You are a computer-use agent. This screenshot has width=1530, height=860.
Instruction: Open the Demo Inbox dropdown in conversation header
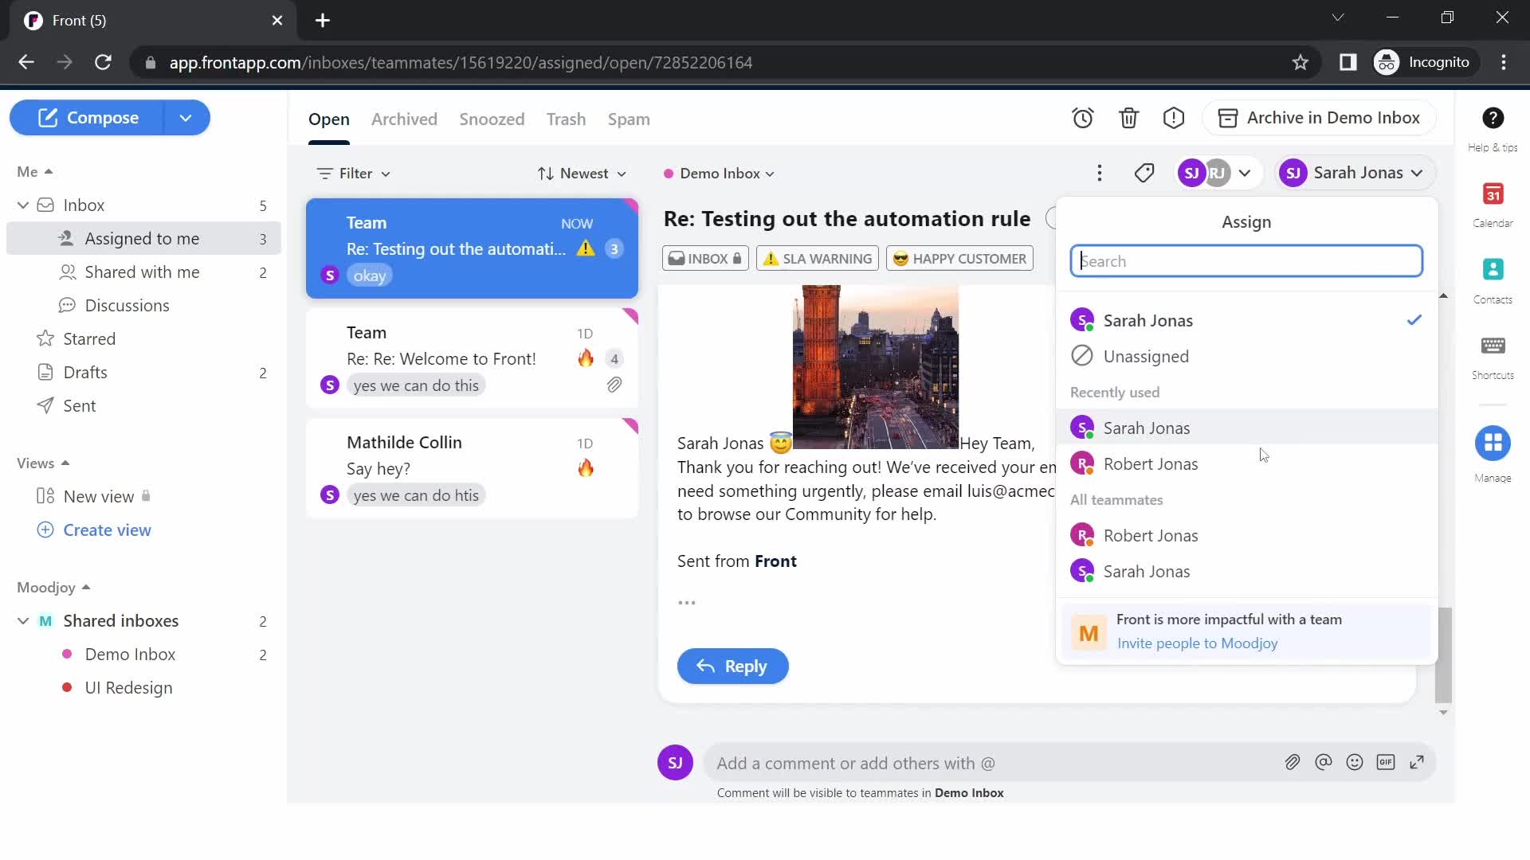(719, 173)
